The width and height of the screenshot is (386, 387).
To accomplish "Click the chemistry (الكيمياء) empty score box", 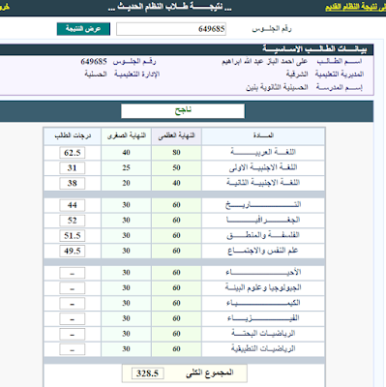I will pyautogui.click(x=73, y=304).
